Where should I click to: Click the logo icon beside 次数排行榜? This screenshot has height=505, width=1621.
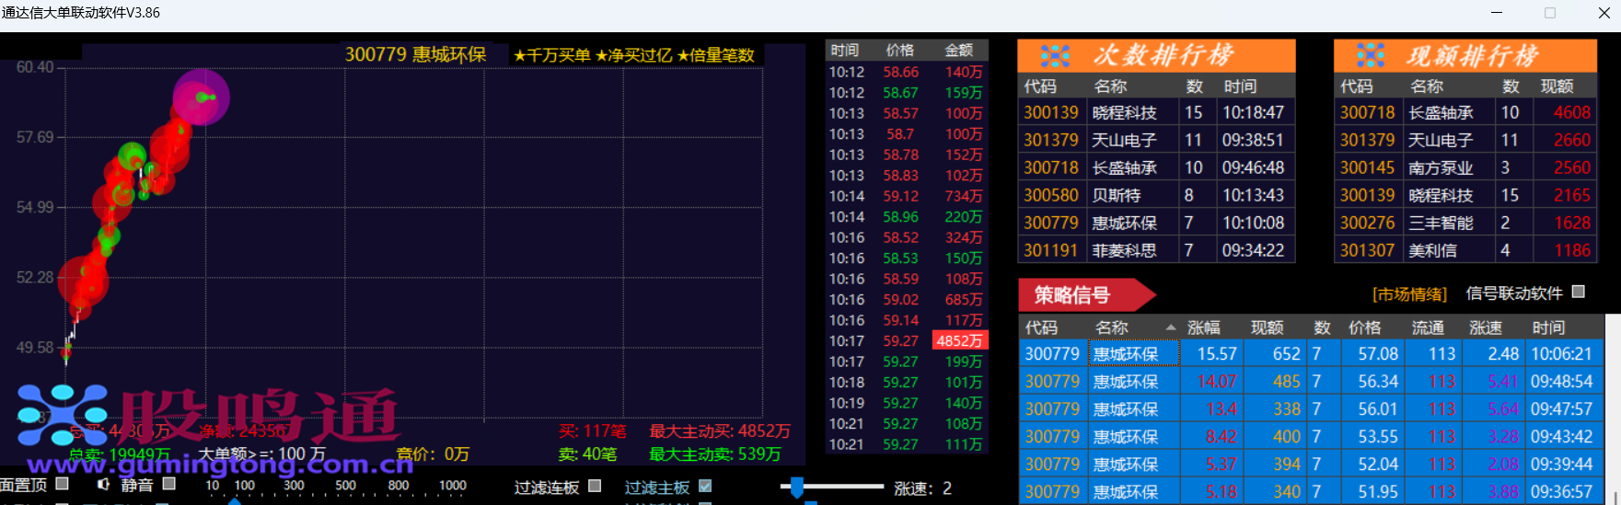1055,56
